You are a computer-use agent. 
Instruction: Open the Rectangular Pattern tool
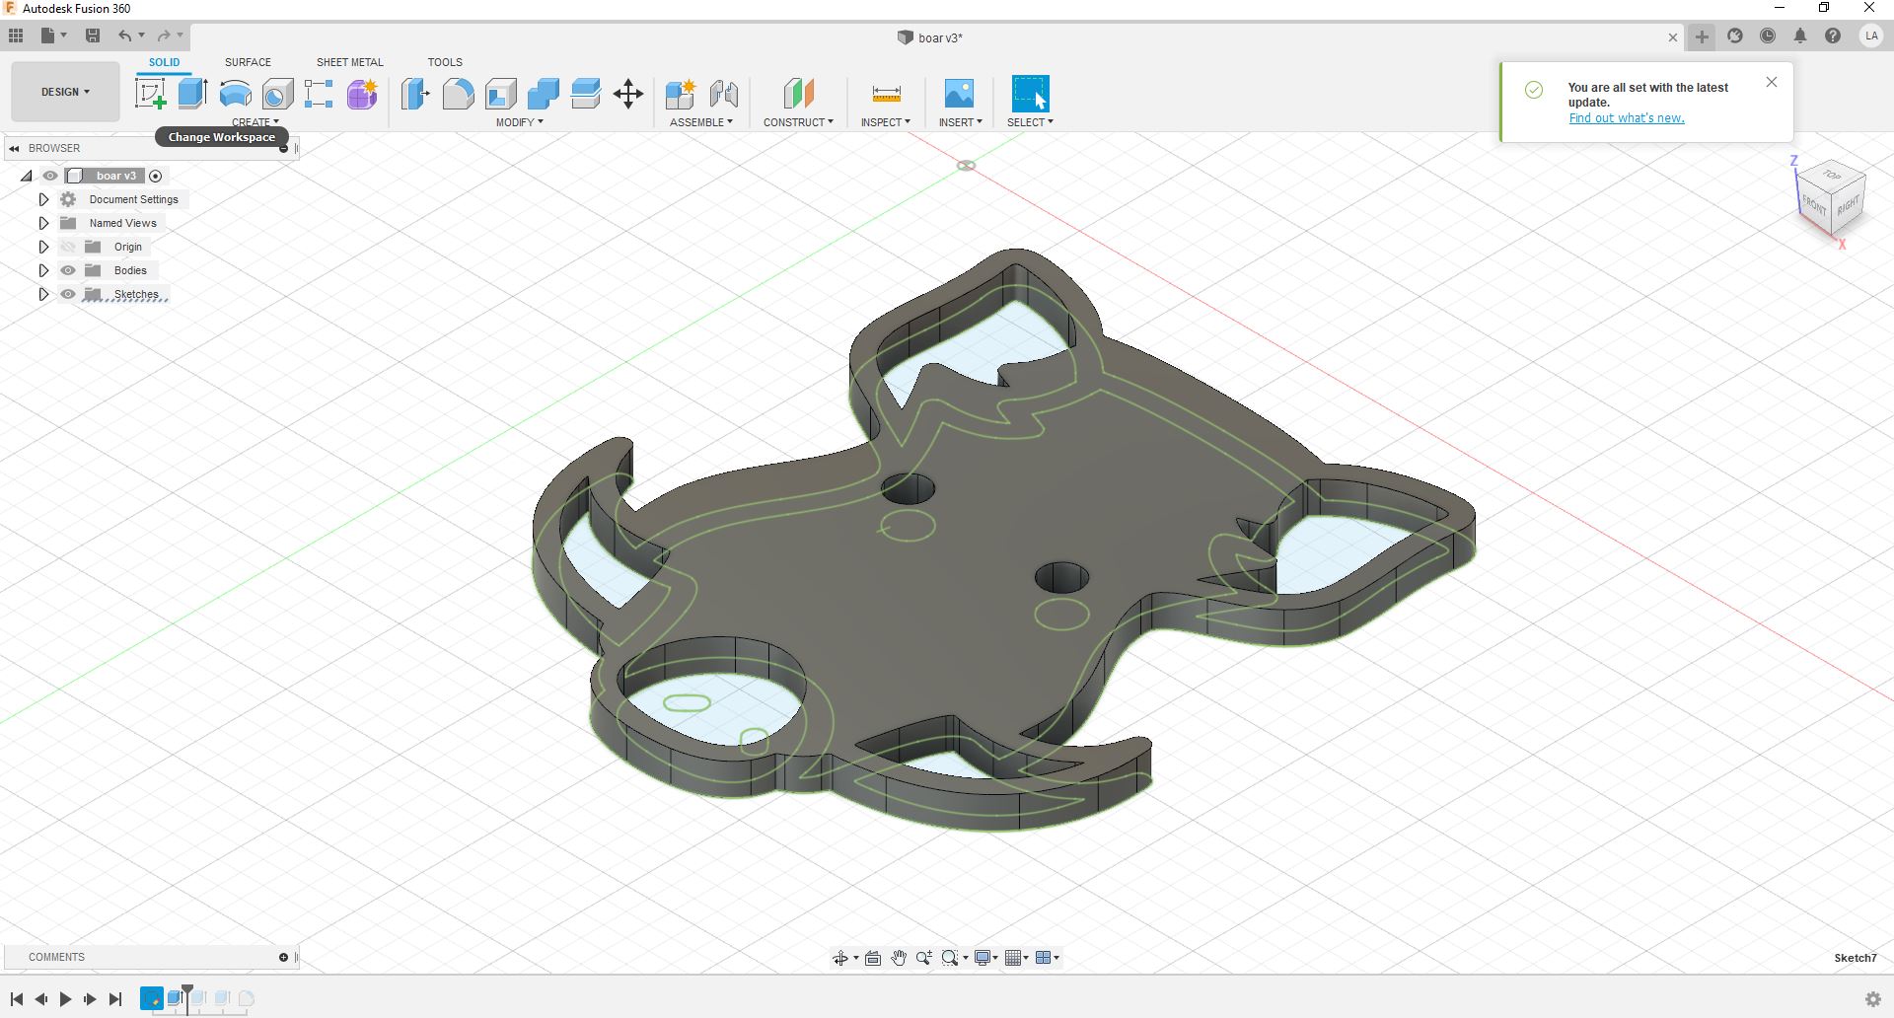319,94
